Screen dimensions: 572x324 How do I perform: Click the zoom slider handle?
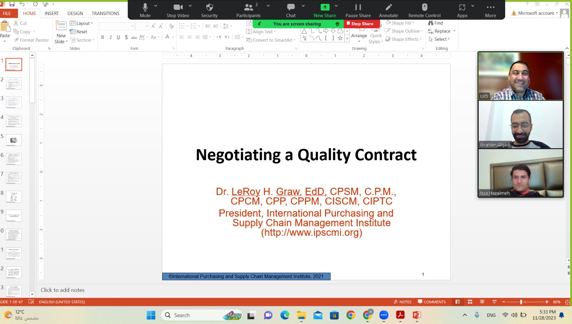tap(521, 302)
